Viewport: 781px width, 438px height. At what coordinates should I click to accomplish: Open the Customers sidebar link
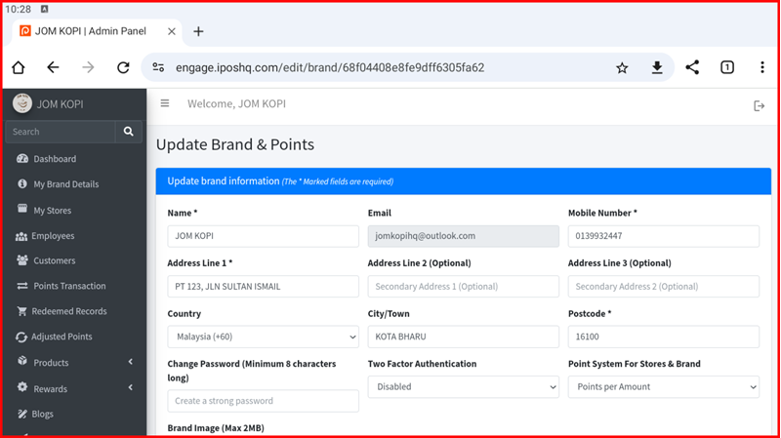click(55, 260)
